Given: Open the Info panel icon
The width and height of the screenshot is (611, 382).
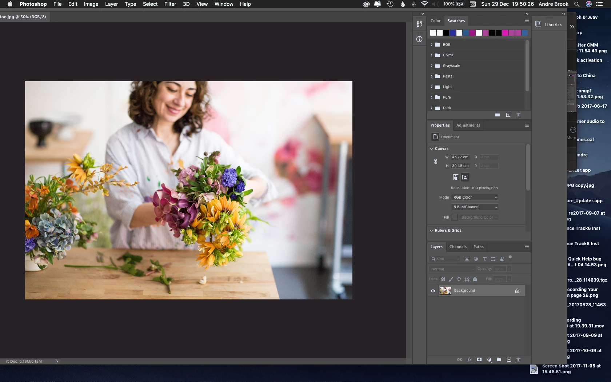Looking at the screenshot, I should click(x=419, y=39).
